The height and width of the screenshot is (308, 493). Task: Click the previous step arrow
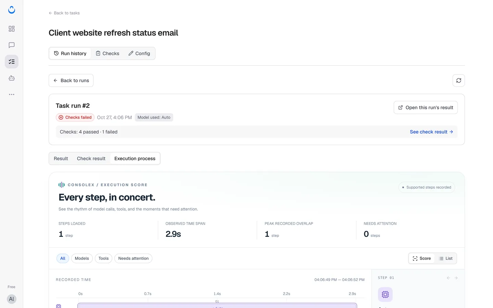[448, 278]
